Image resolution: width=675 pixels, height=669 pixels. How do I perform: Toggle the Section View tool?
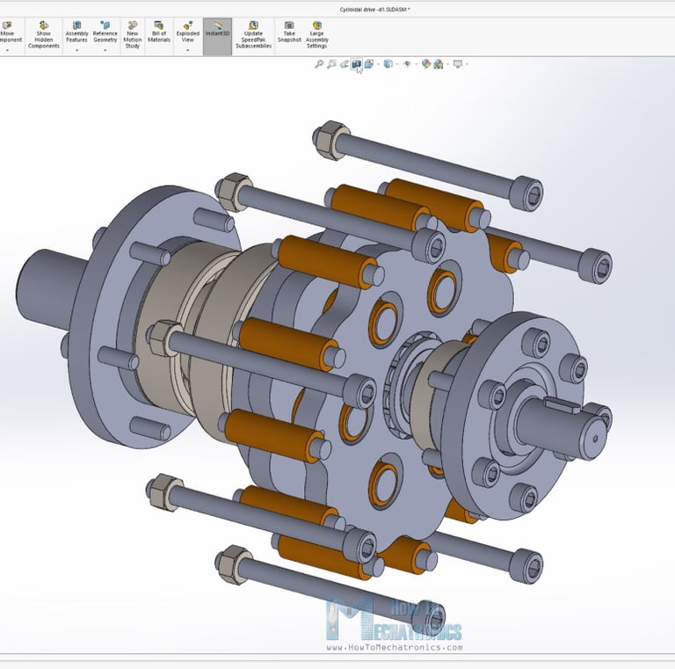point(357,64)
